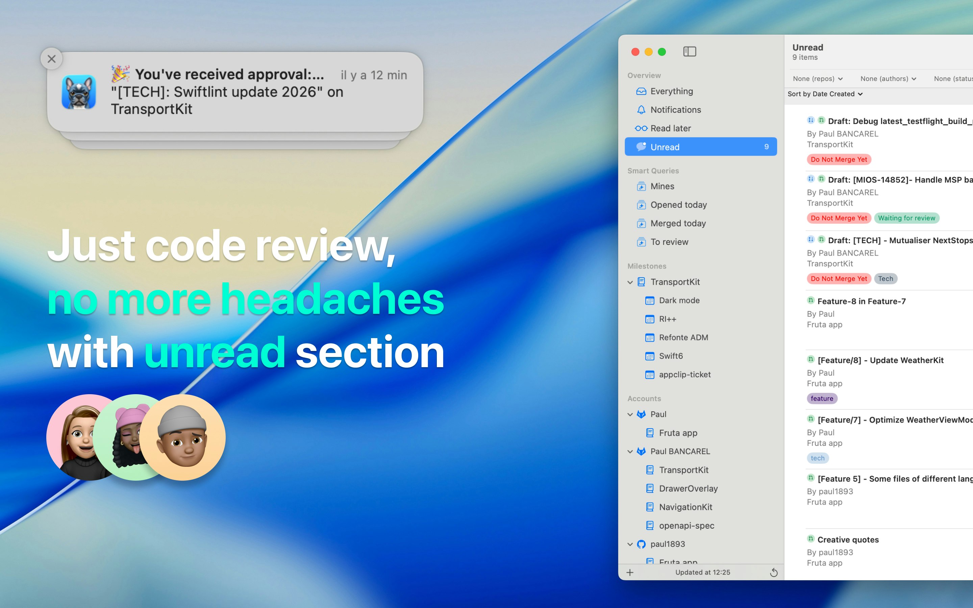
Task: Dismiss the approval notification with X
Action: [51, 59]
